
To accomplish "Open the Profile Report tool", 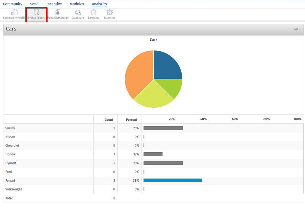I will tap(36, 12).
